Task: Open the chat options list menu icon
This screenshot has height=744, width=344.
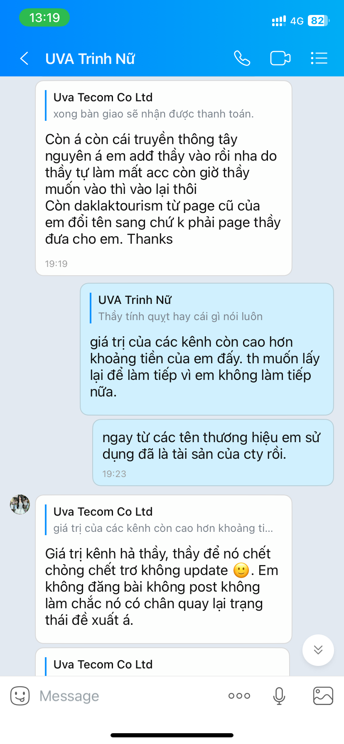Action: coord(319,58)
